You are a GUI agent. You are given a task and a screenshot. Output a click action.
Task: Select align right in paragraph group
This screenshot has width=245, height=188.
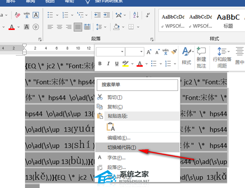coord(69,27)
